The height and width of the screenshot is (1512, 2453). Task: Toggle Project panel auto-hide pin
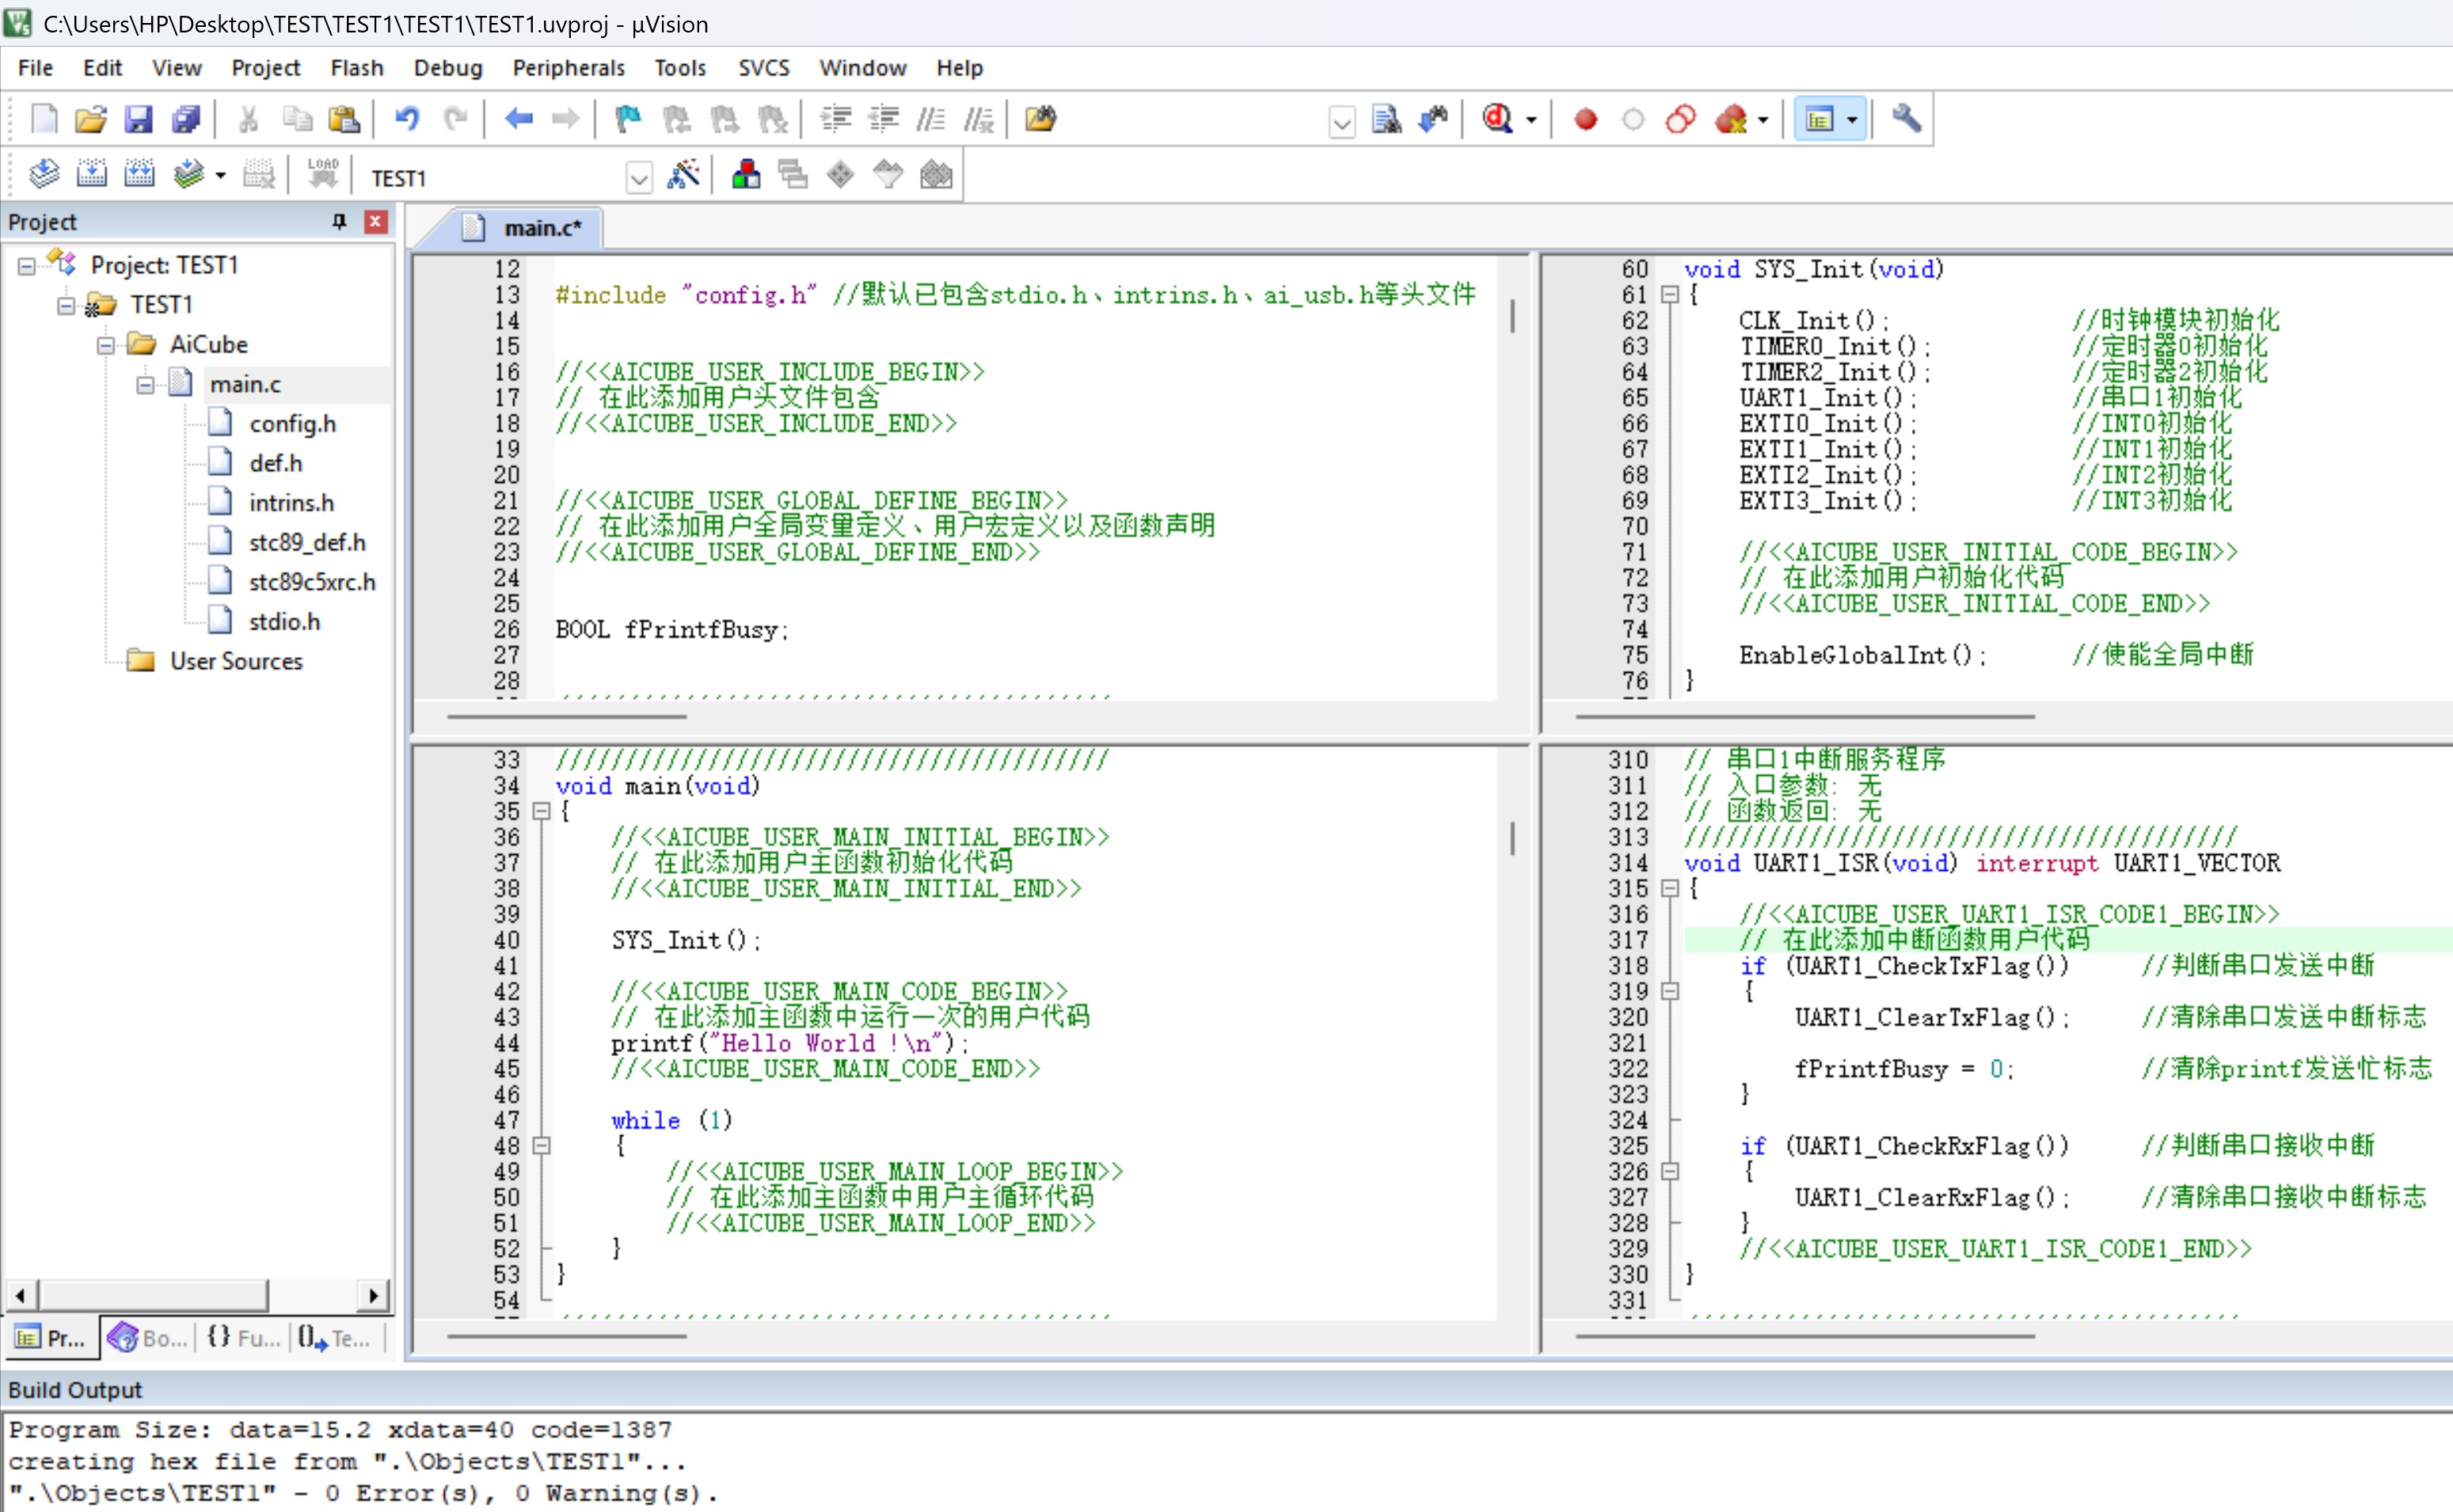point(339,222)
